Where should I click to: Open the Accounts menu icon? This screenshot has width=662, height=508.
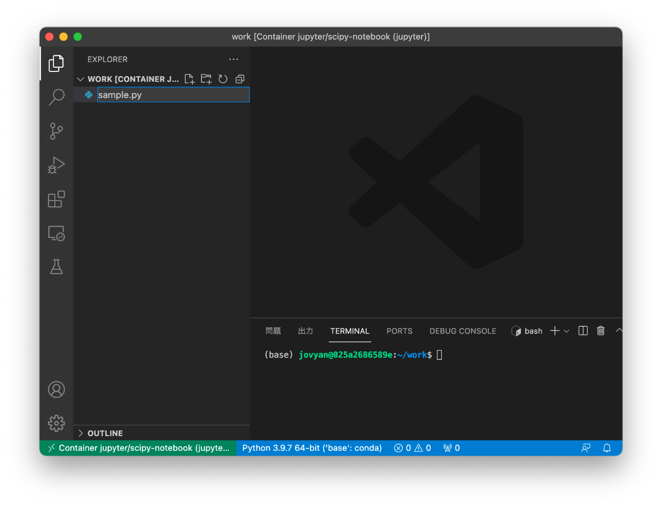pos(56,390)
